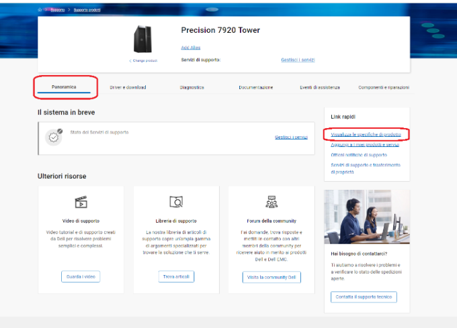Viewport: 457px width, 328px height.
Task: Click the video clapperboard icon
Action: pyautogui.click(x=81, y=202)
